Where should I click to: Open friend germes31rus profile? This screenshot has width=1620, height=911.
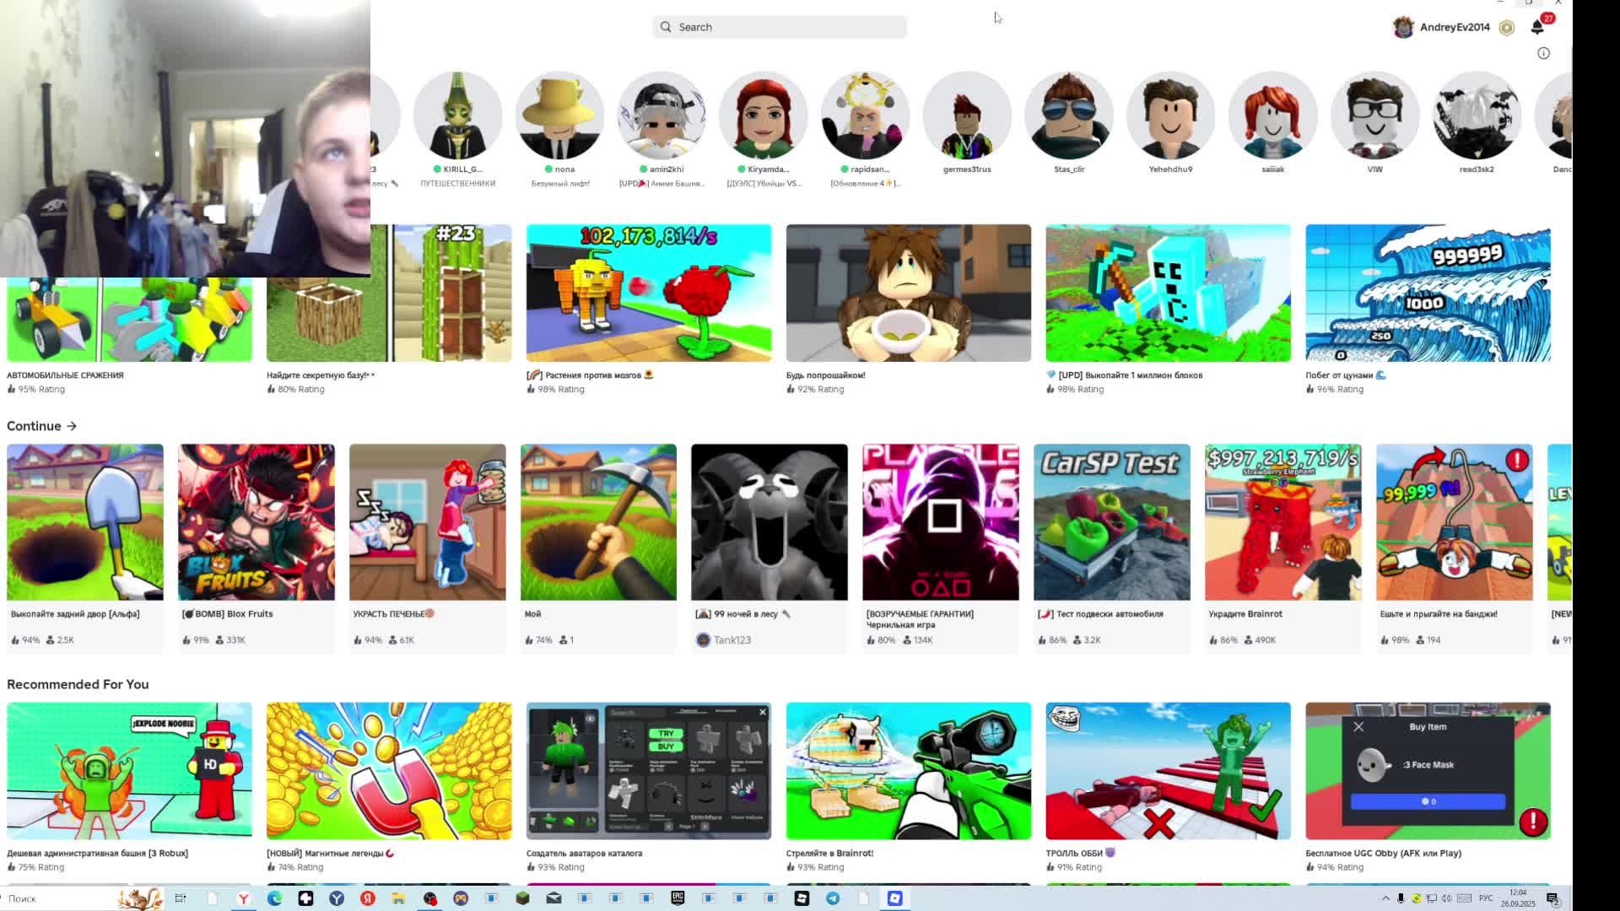click(967, 116)
